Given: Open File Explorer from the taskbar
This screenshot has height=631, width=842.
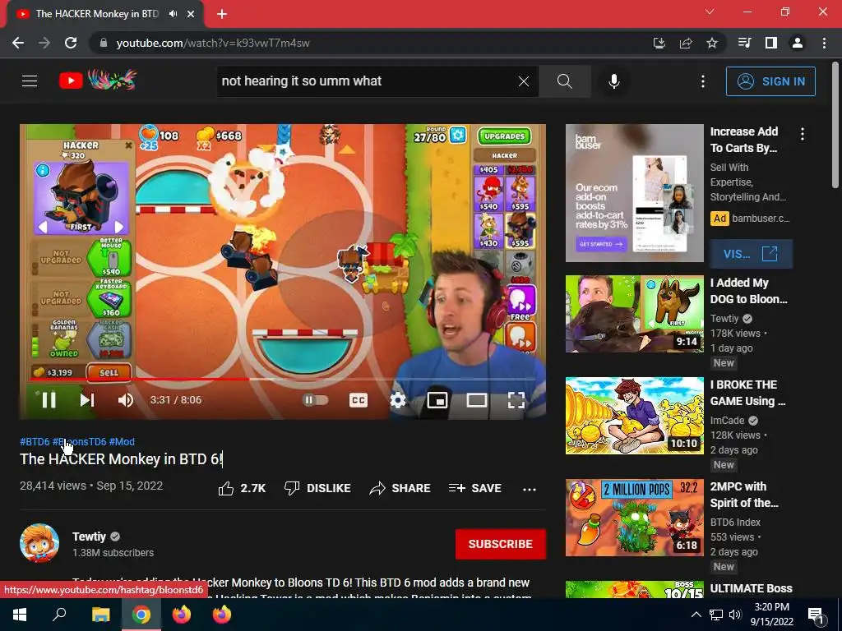Looking at the screenshot, I should [x=100, y=615].
